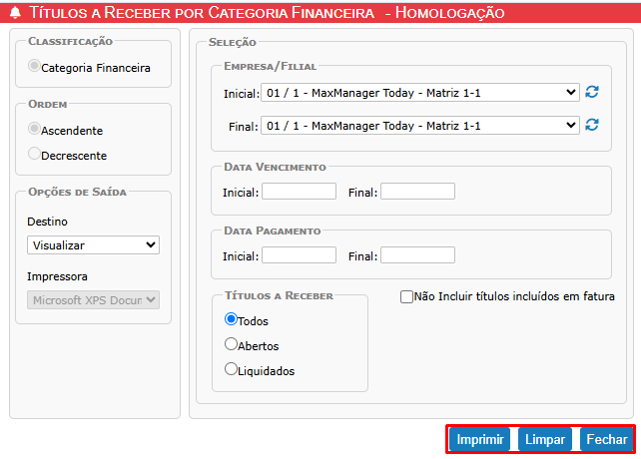
Task: Open the Inicial Empresa/Filial dropdown
Action: pyautogui.click(x=419, y=93)
